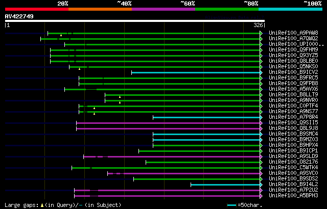Select the UniRef100_Q93YZ5 hit label
327x209 pixels.
click(293, 56)
